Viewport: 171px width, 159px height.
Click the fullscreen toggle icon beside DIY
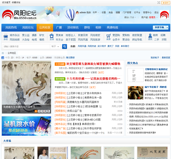tap(159, 3)
